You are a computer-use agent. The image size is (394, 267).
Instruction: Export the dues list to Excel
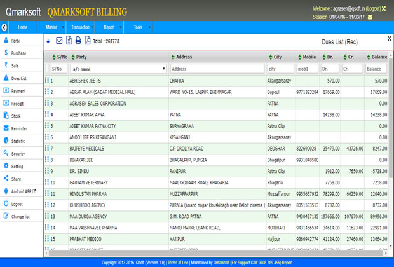(69, 40)
